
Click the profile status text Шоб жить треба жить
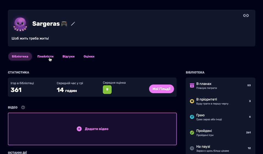pyautogui.click(x=30, y=38)
